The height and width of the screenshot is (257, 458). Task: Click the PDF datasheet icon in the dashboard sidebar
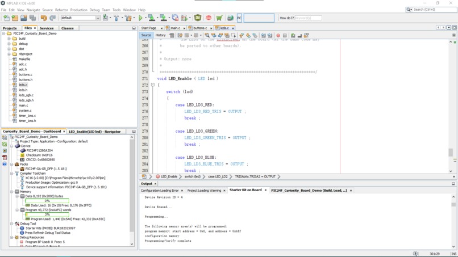[x=5, y=158]
